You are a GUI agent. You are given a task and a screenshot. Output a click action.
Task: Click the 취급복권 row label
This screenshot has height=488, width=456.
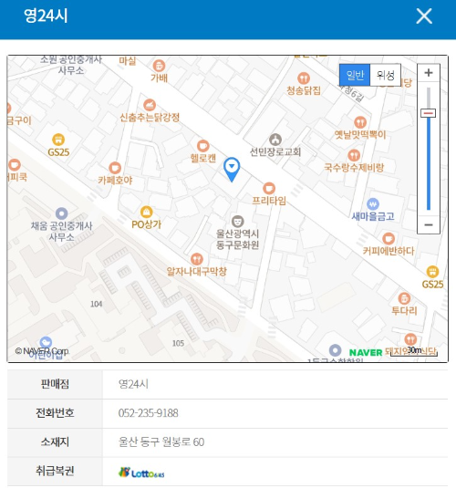tap(55, 471)
